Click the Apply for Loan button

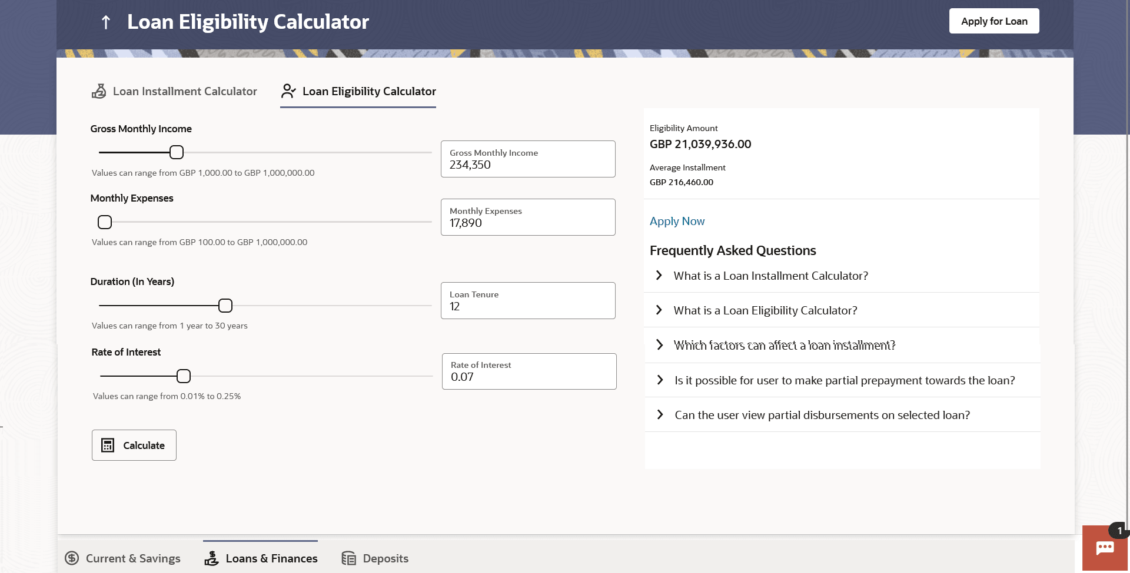(x=994, y=21)
